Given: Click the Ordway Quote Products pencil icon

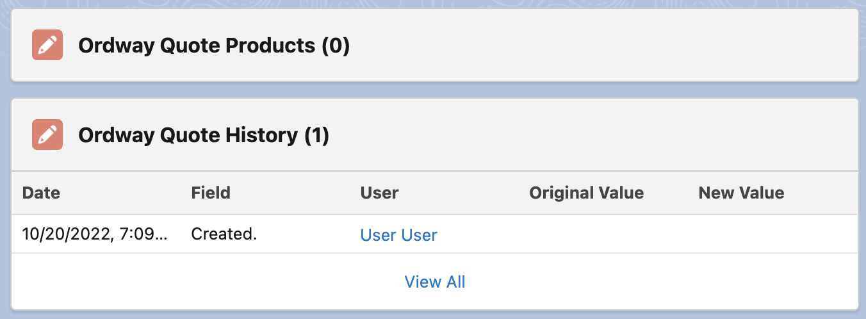Looking at the screenshot, I should point(47,45).
